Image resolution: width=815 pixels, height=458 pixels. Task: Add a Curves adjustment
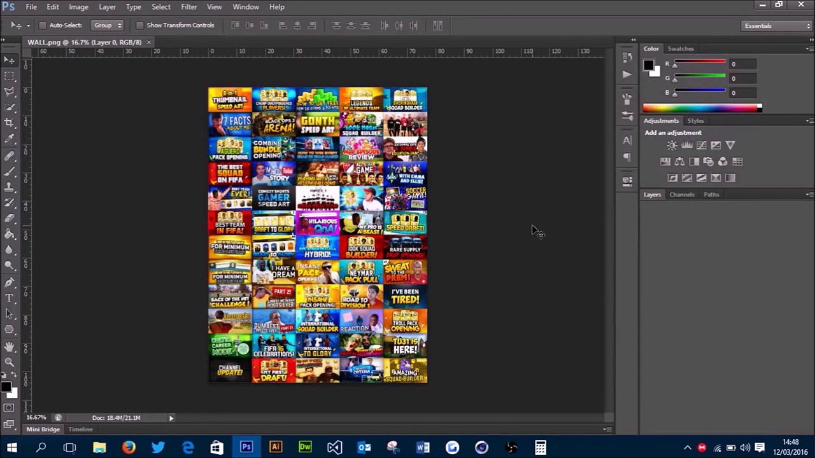pos(702,146)
